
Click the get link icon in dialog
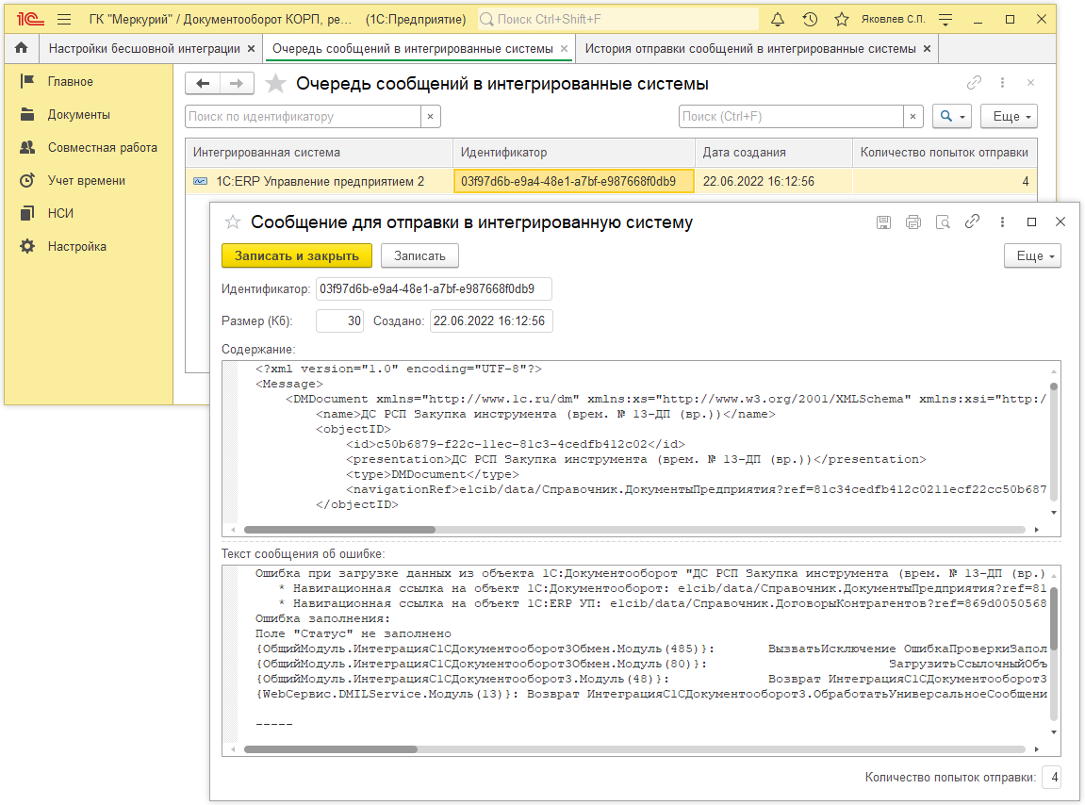pyautogui.click(x=972, y=222)
